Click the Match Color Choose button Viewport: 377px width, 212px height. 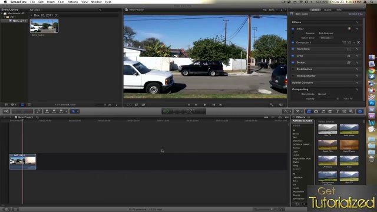326,38
